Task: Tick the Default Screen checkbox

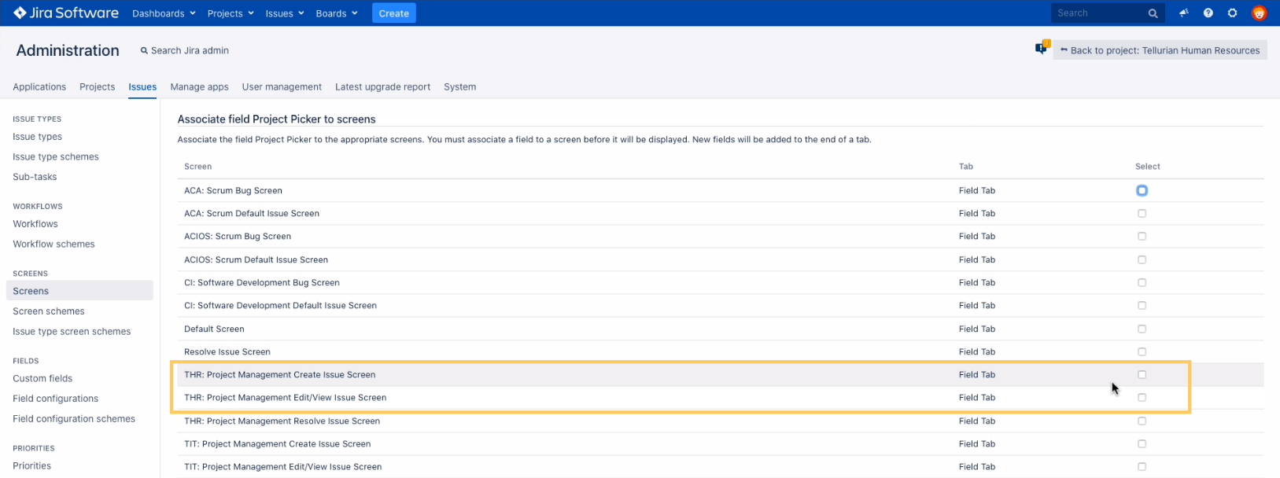Action: [1142, 329]
